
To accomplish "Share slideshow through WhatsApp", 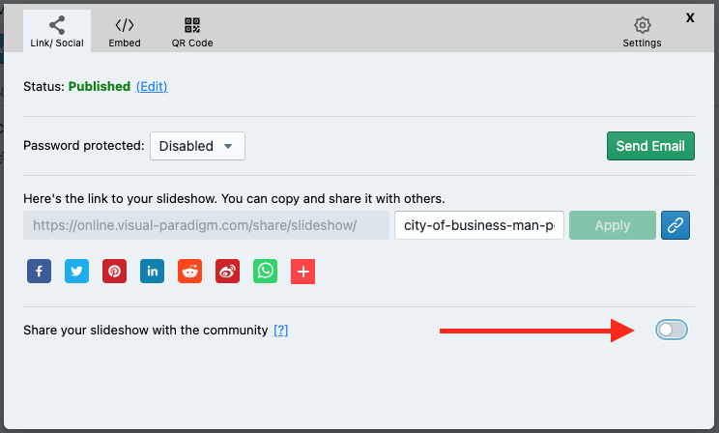I will point(265,272).
